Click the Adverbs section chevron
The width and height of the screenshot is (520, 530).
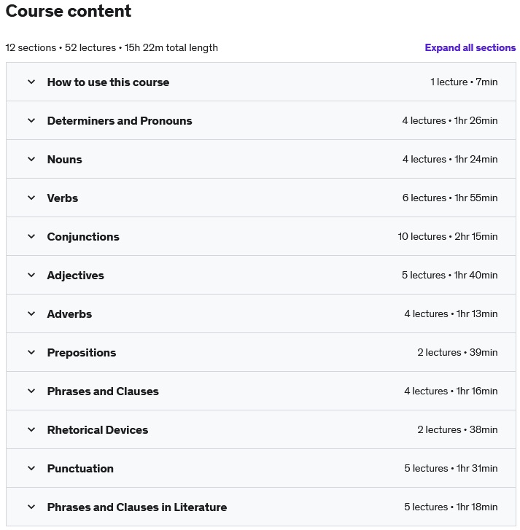pos(31,313)
